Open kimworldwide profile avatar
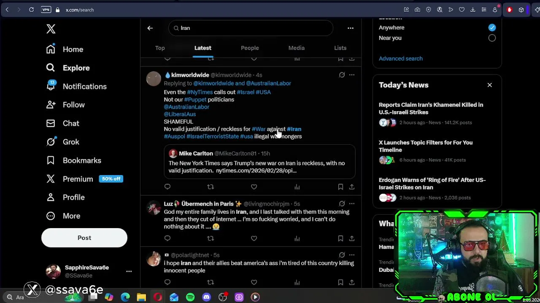This screenshot has width=540, height=303. 154,78
